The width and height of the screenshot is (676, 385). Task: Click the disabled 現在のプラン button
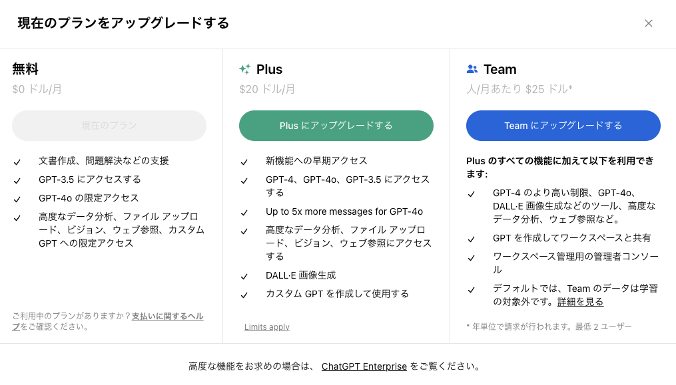109,125
